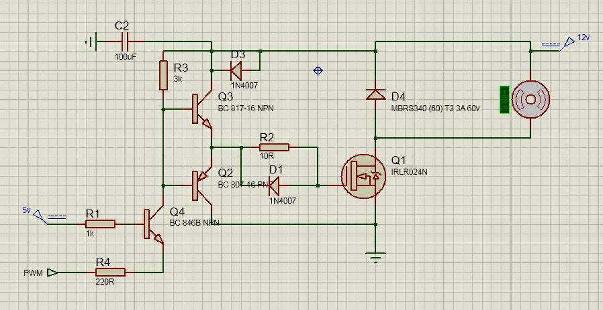Select the PNP transistor Q2 symbol
Image resolution: width=603 pixels, height=310 pixels.
click(203, 186)
